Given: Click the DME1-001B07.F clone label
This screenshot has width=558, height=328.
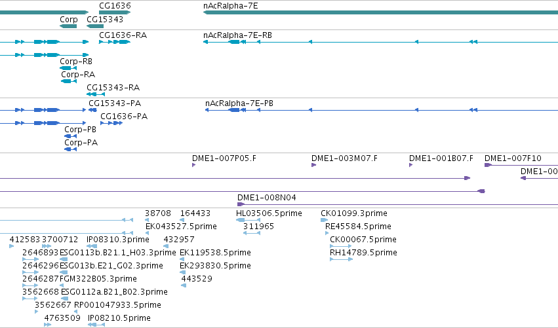Looking at the screenshot, I should (441, 158).
